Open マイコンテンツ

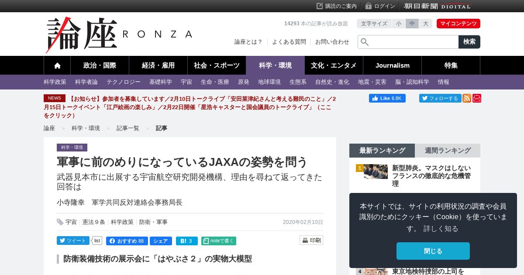coord(458,24)
